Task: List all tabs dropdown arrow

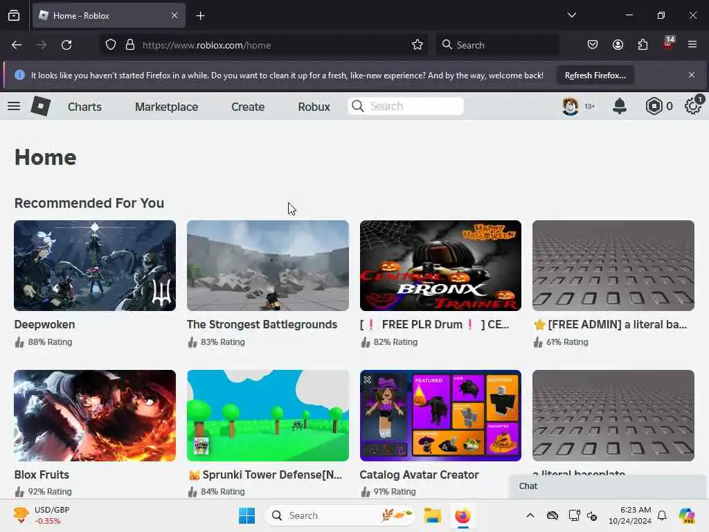Action: pyautogui.click(x=572, y=15)
